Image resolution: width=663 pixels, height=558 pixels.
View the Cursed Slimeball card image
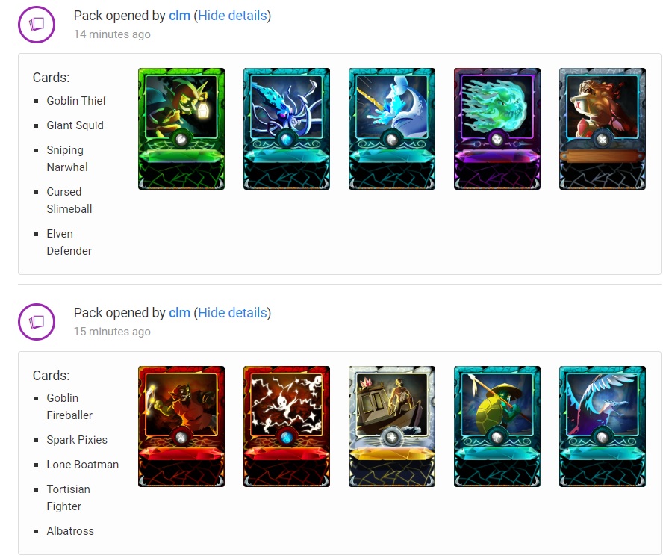coord(497,128)
